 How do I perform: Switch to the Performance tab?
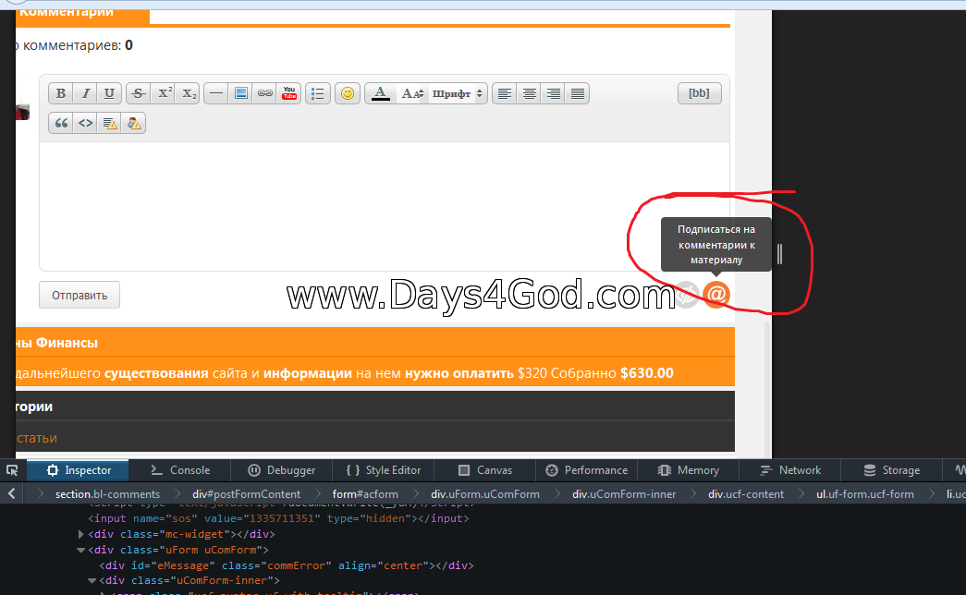(586, 470)
